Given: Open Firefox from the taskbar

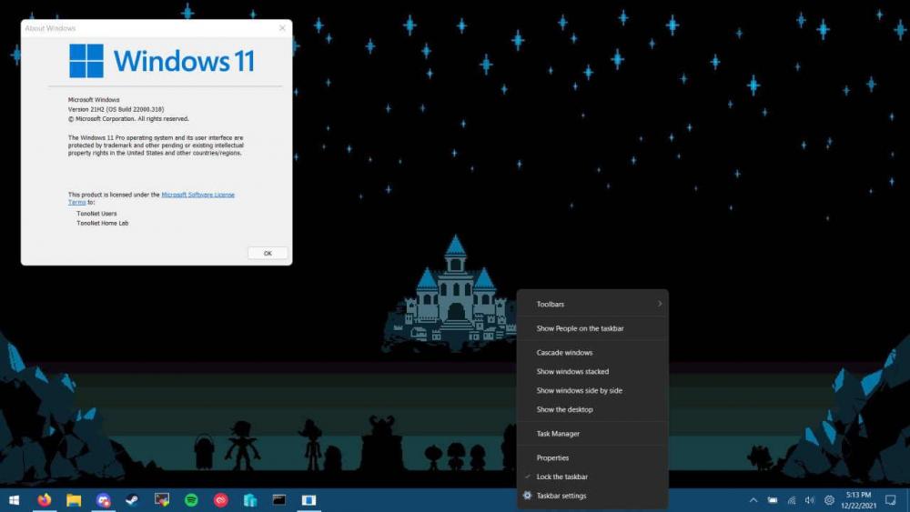Looking at the screenshot, I should (x=45, y=500).
